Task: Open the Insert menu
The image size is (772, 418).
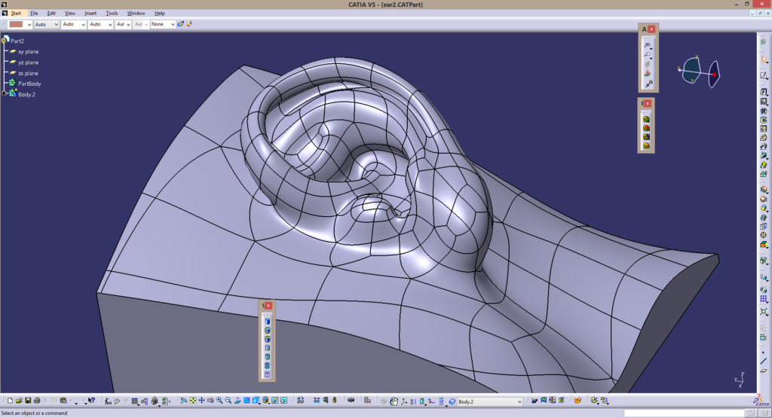Action: 90,13
